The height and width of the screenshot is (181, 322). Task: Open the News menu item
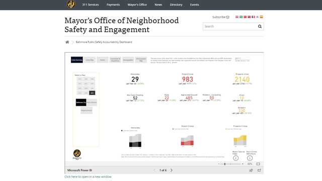(158, 5)
